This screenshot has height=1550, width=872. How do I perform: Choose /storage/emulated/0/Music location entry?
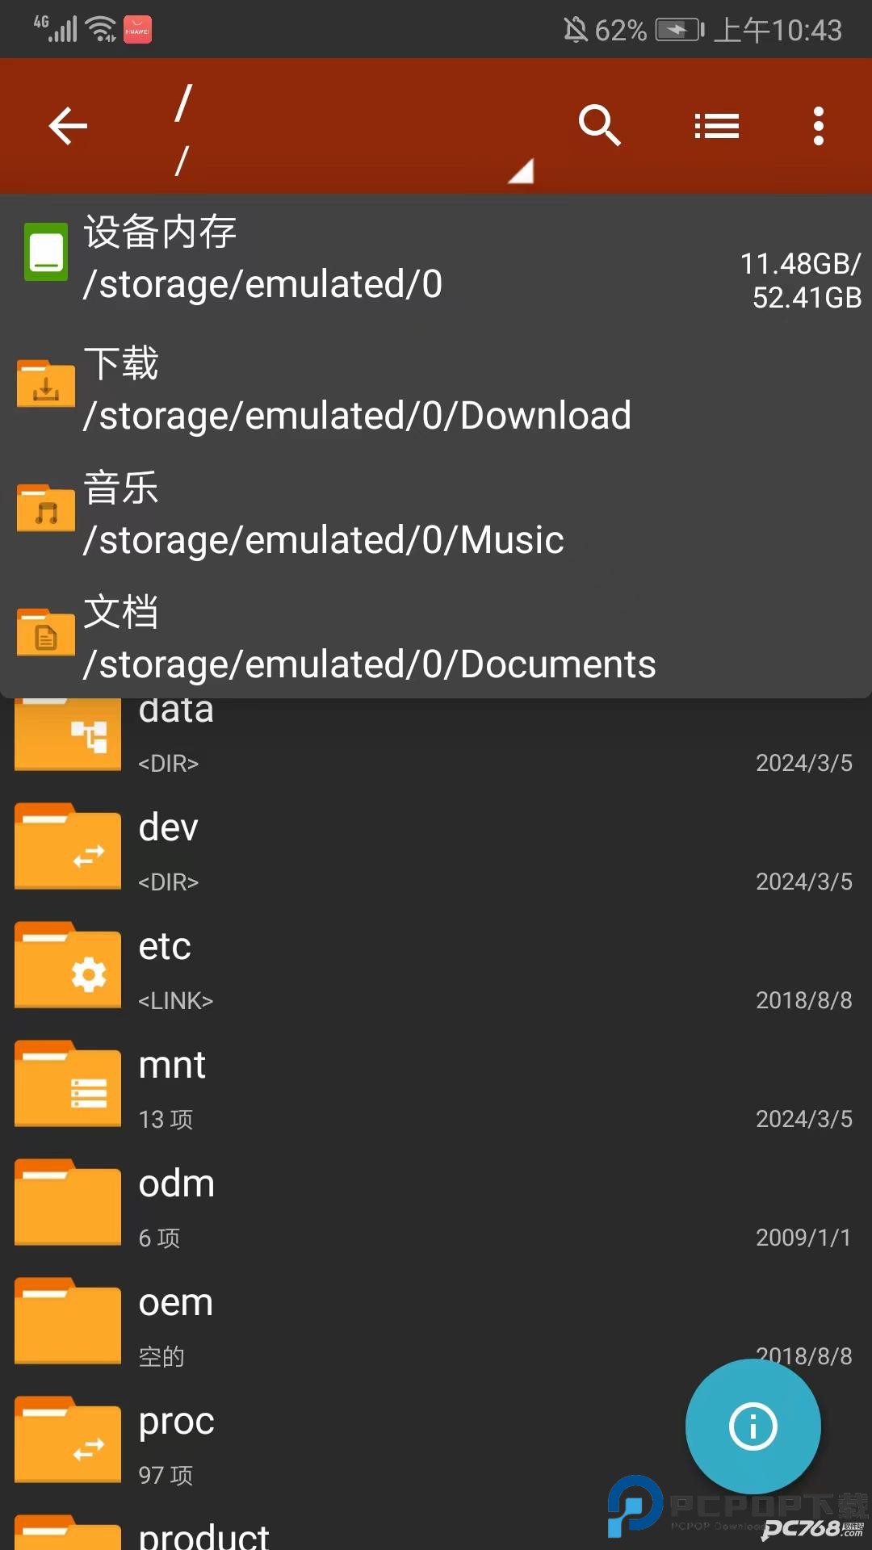coord(323,540)
